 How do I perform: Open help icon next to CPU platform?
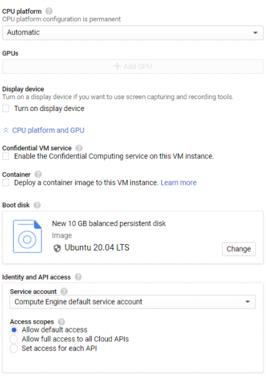coord(49,11)
